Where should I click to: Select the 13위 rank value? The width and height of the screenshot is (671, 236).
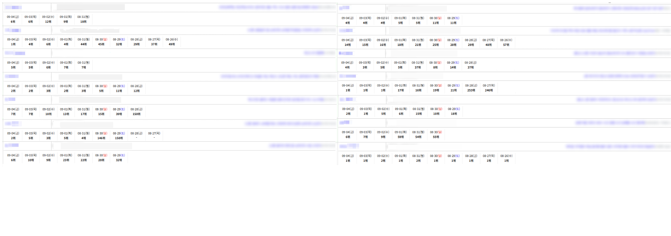66,114
